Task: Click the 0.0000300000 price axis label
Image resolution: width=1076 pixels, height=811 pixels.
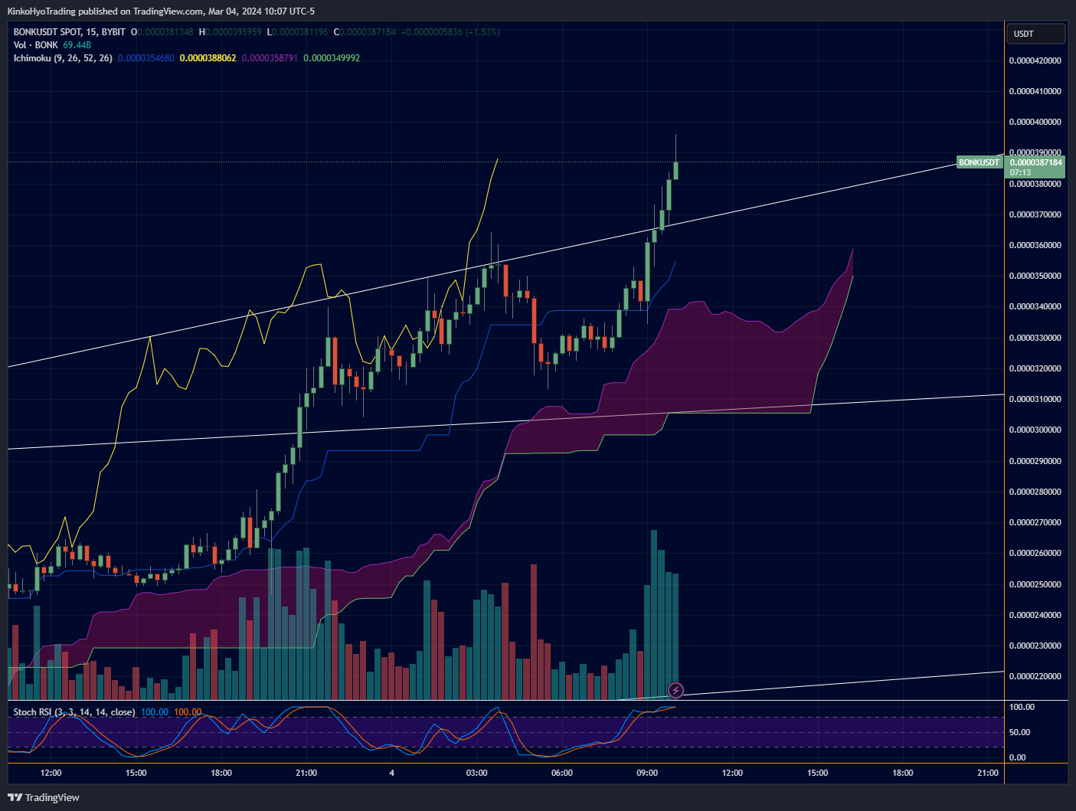Action: [1035, 430]
